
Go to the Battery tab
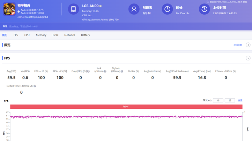point(86,35)
